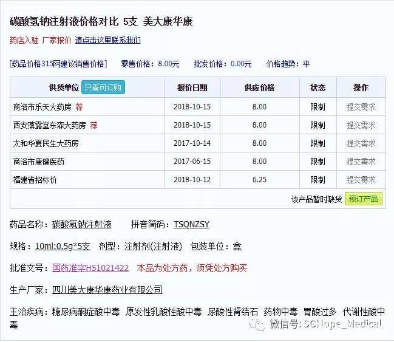Click 提交需求 for 太和华夏民生大药房
Screen dimensions: 394x342
[361, 143]
